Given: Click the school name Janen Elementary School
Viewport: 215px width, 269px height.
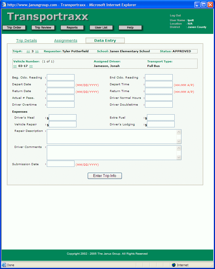Looking at the screenshot, I should tap(130, 51).
